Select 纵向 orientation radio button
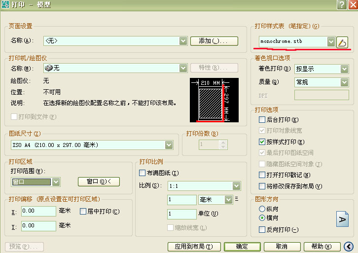The width and height of the screenshot is (358, 253). (262, 209)
